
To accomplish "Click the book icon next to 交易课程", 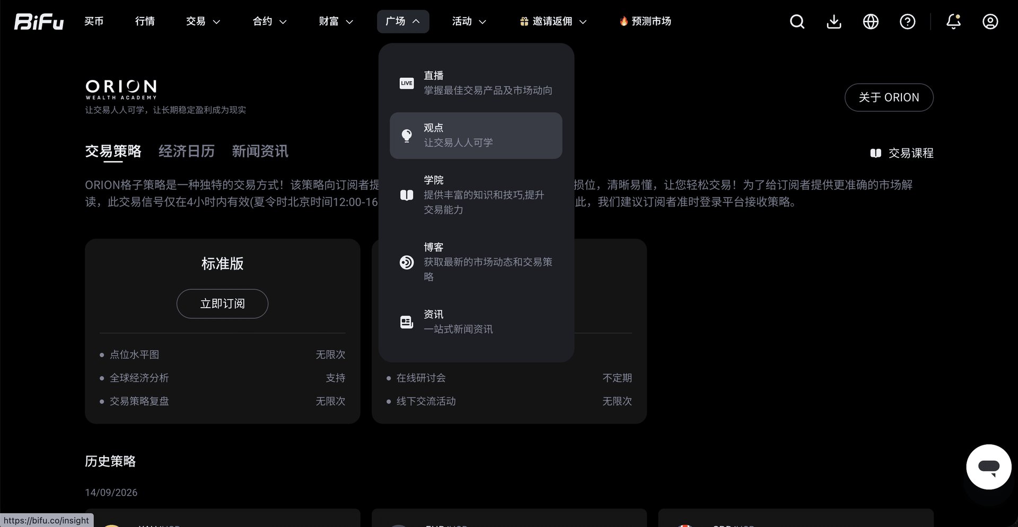I will (876, 153).
